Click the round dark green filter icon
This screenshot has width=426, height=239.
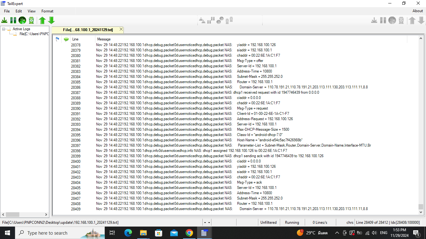point(22,21)
